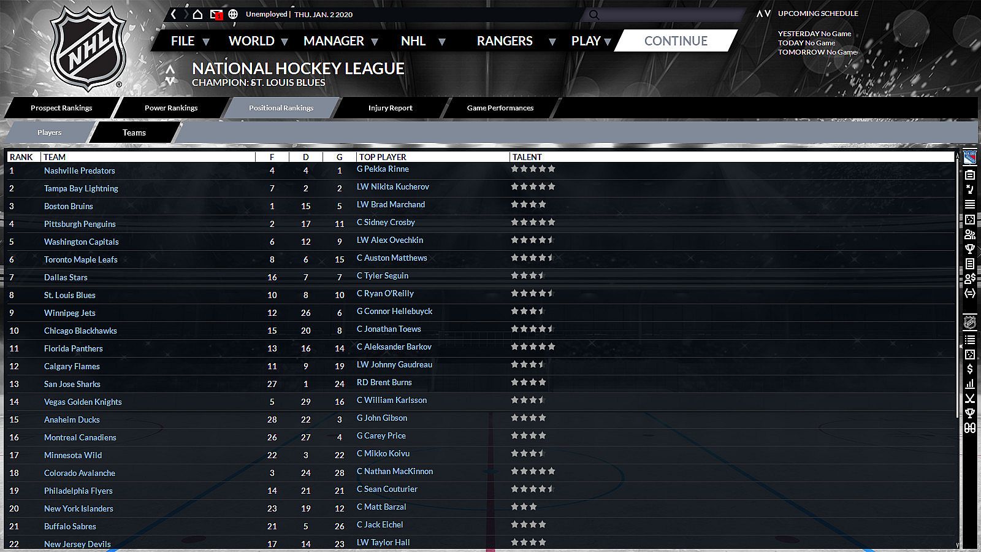Open the trade arrows sidebar icon
Image resolution: width=981 pixels, height=552 pixels.
click(970, 293)
